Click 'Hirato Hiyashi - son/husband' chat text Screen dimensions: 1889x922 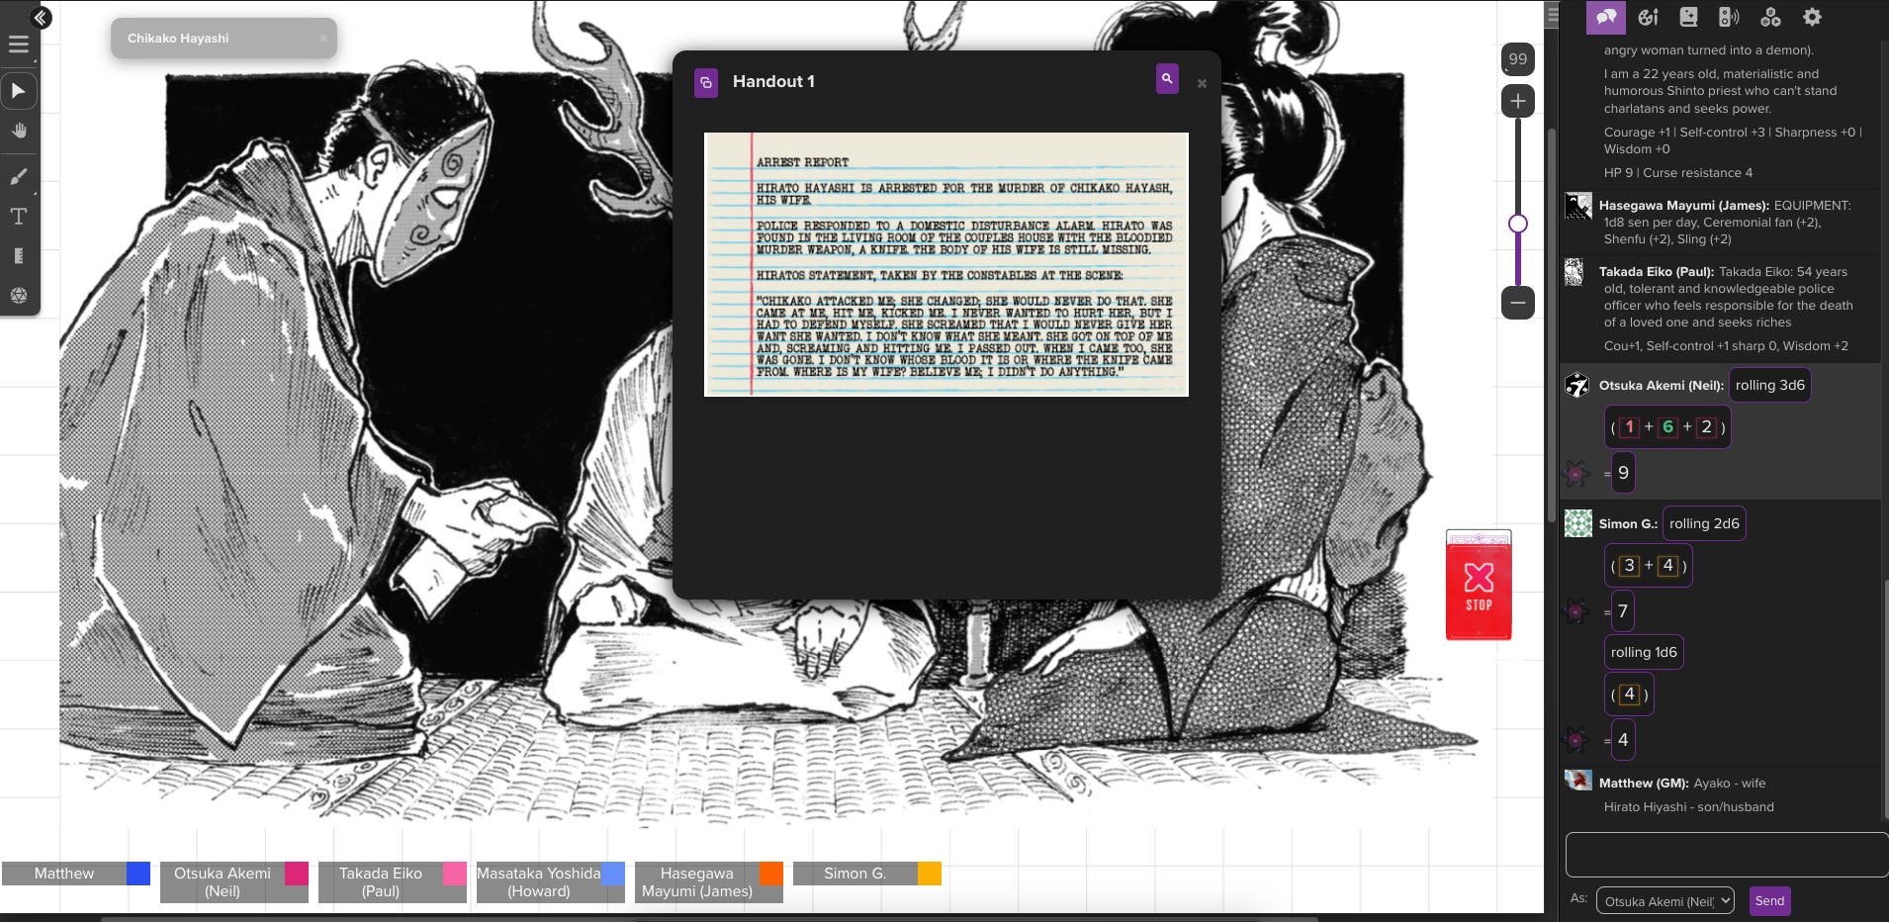coord(1688,806)
